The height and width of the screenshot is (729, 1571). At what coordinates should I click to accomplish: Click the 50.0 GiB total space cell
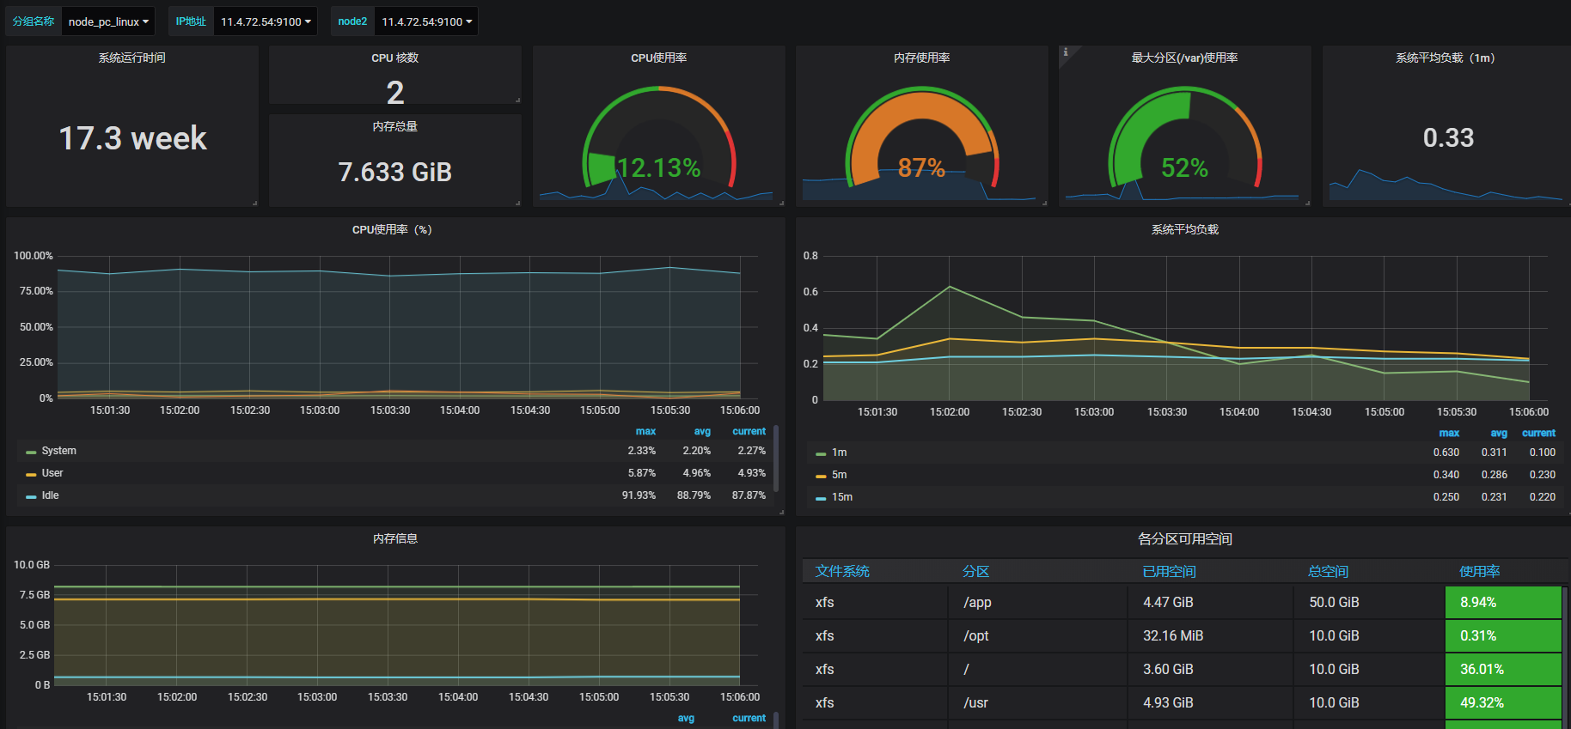[1369, 602]
